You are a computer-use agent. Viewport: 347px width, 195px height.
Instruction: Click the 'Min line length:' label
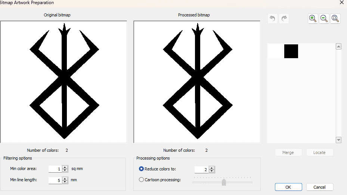point(24,180)
